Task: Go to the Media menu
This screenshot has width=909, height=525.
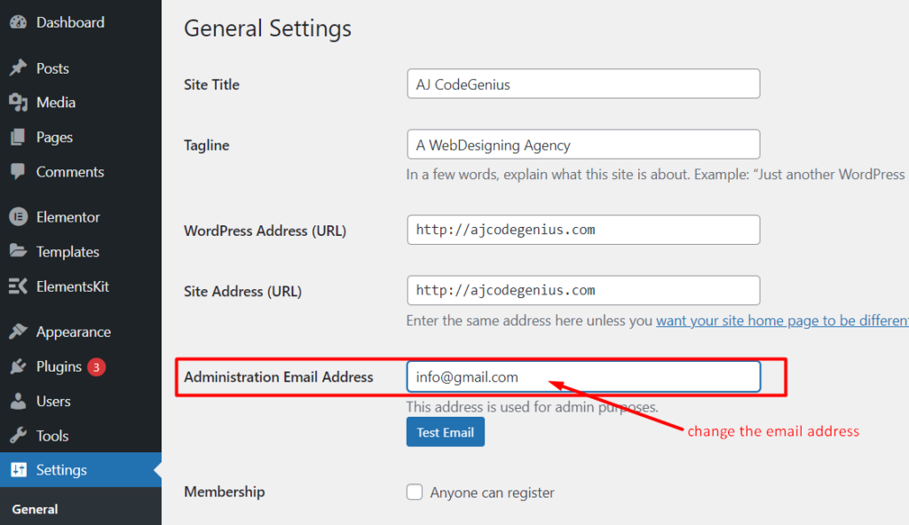Action: point(56,103)
